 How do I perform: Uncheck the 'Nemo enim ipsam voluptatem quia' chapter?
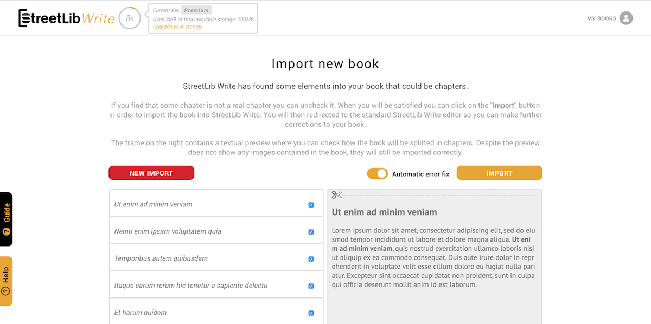click(311, 232)
